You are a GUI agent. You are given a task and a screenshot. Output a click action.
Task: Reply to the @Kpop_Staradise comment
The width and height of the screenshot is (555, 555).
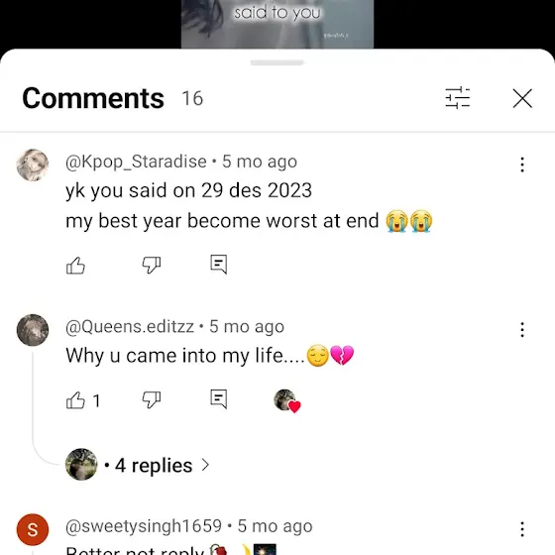[x=219, y=265]
